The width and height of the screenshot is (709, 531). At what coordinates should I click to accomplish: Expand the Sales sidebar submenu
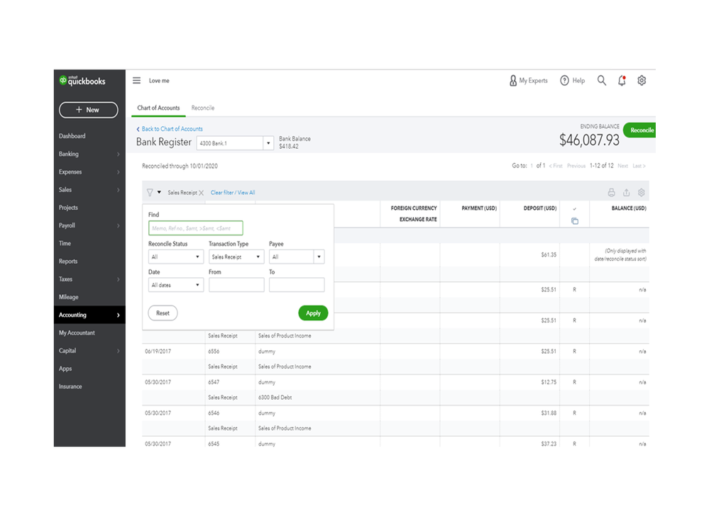119,190
